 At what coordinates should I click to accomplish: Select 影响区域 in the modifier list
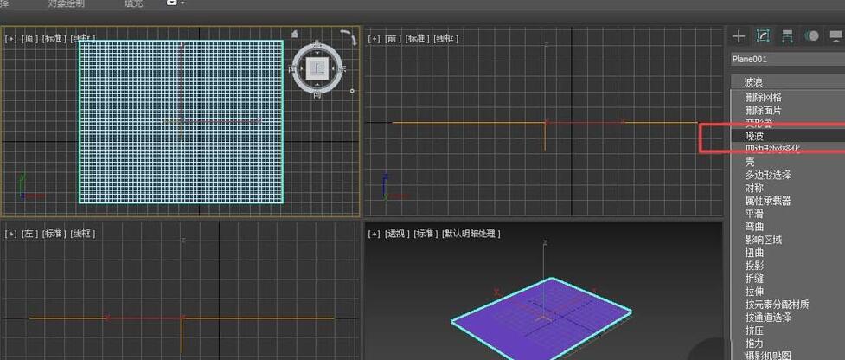coord(763,240)
